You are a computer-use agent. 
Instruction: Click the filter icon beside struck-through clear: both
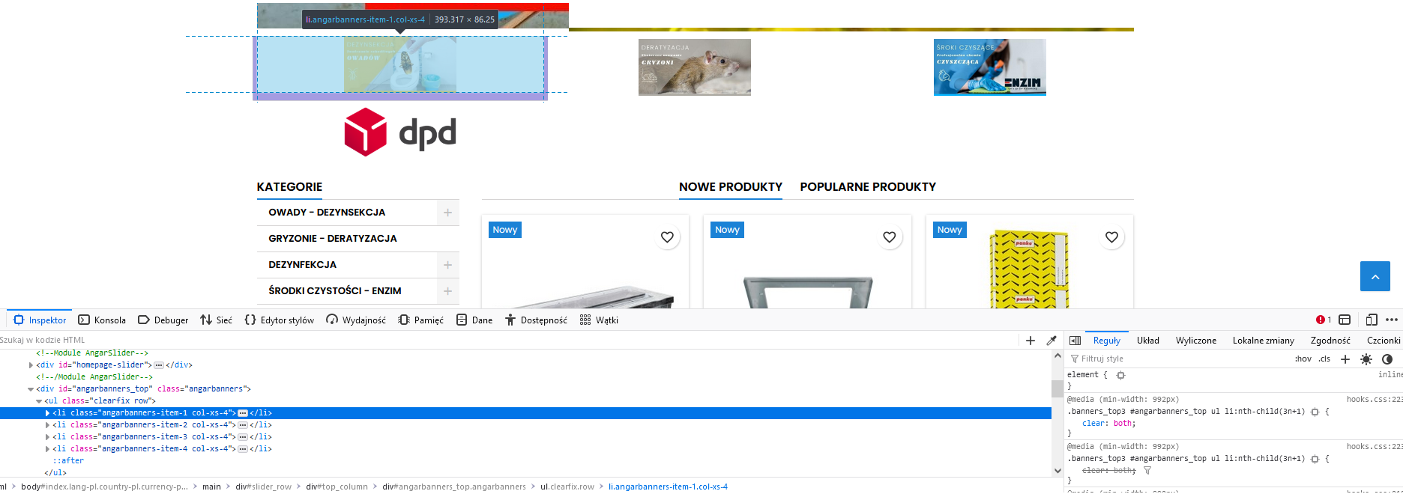tap(1147, 471)
